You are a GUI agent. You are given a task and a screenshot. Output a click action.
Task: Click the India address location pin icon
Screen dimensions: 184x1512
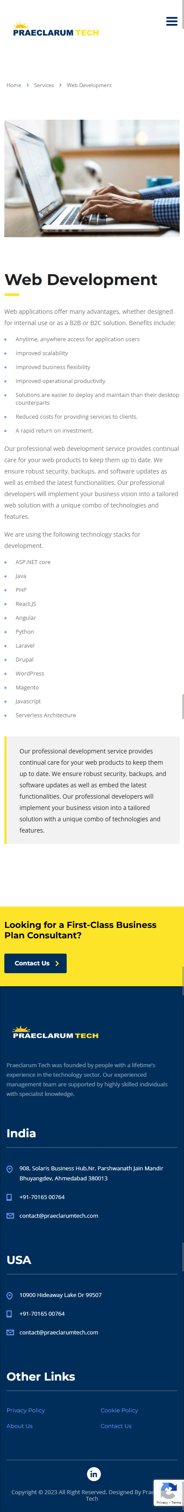pos(10,1169)
